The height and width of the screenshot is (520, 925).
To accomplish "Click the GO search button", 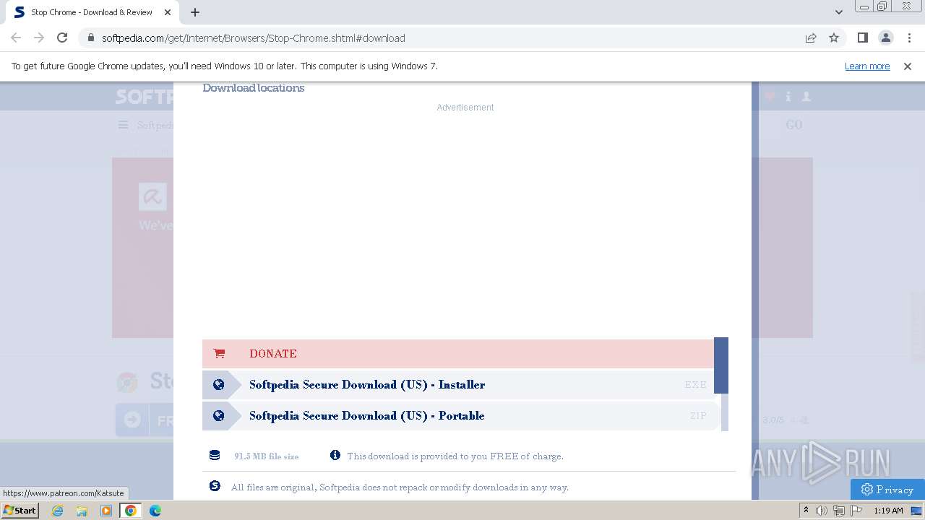I will coord(794,125).
